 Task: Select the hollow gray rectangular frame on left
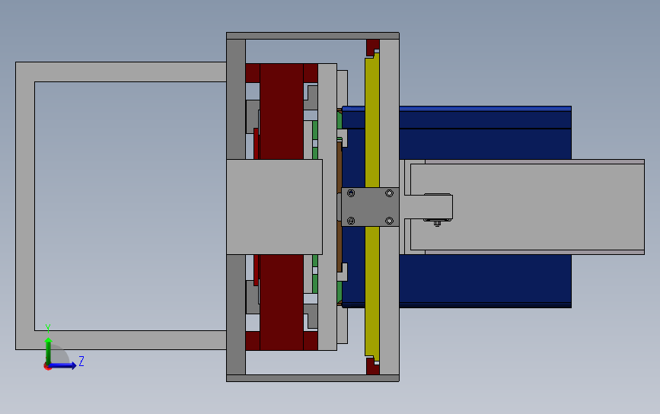coord(25,205)
